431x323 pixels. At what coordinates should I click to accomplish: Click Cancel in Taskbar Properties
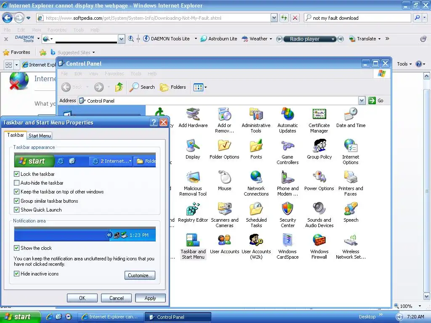click(x=116, y=298)
